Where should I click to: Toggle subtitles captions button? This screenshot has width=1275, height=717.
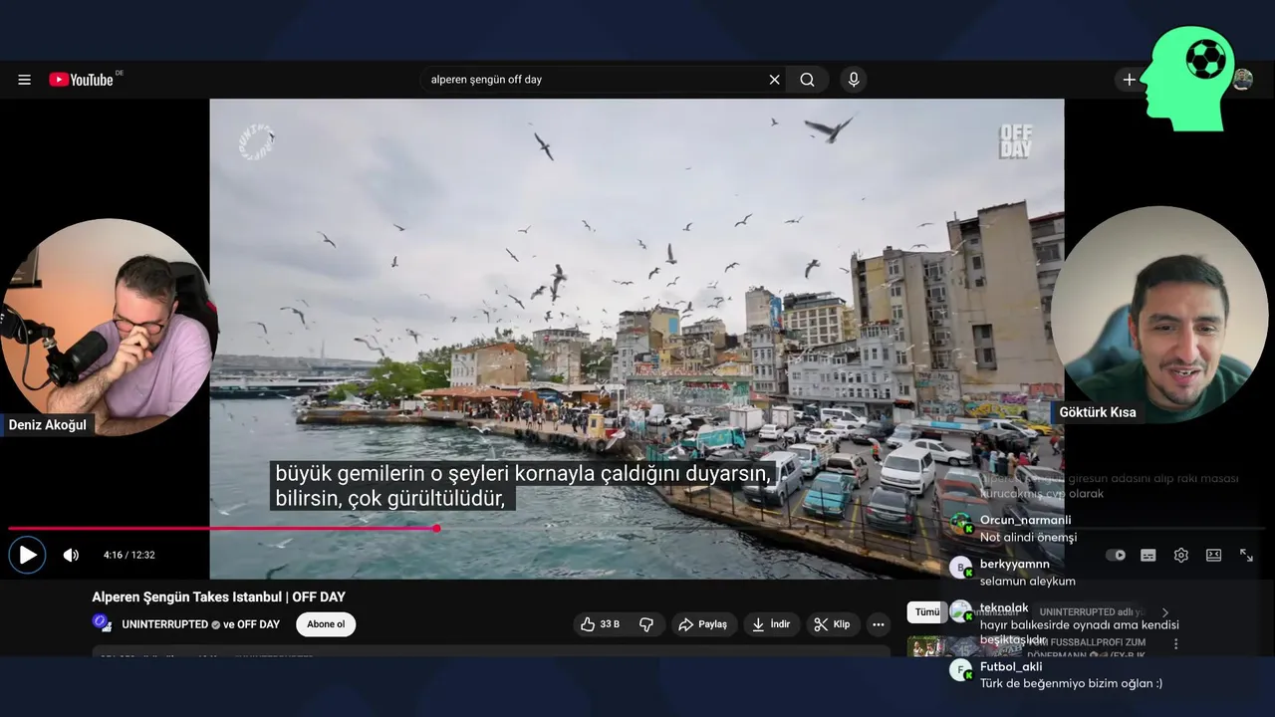click(1148, 556)
